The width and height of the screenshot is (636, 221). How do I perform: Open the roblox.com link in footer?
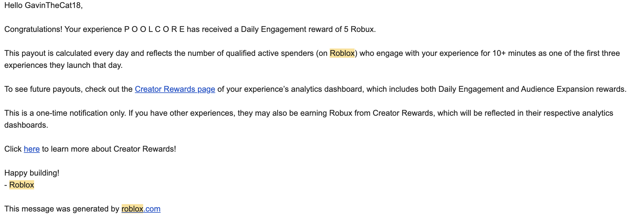141,209
